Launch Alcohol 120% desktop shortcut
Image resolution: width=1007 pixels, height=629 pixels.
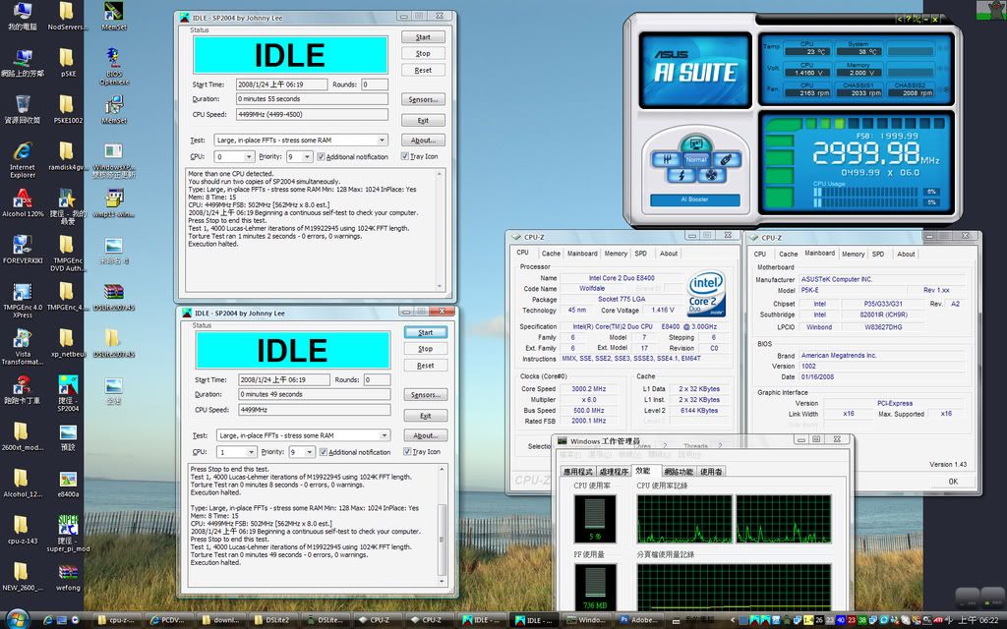tap(23, 202)
